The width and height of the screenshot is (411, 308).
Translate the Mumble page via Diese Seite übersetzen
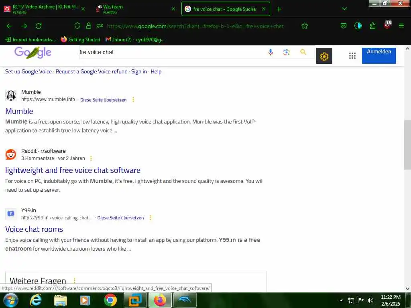[x=103, y=100]
